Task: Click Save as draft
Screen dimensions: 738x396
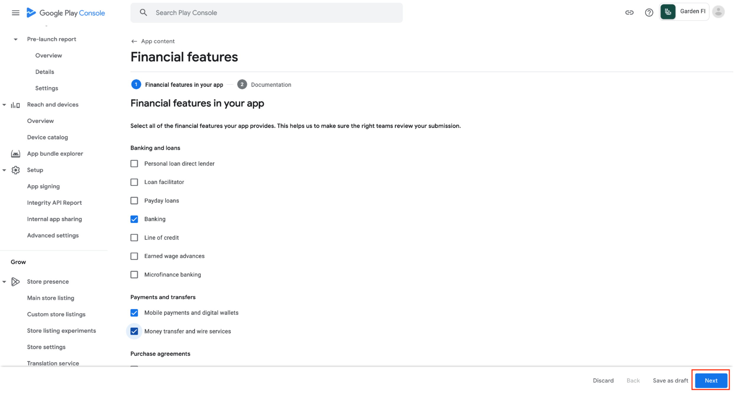Action: pyautogui.click(x=670, y=380)
